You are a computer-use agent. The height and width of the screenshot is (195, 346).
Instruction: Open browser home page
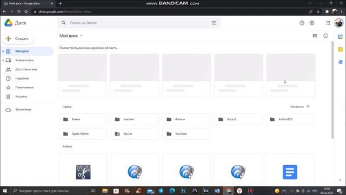26,11
